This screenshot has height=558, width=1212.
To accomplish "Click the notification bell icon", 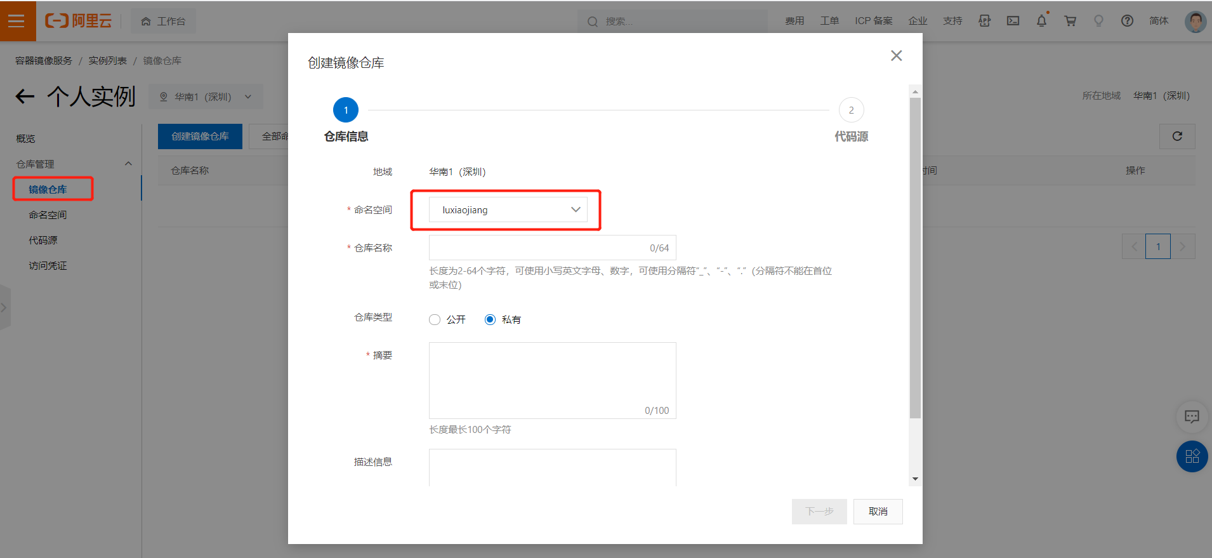I will pos(1041,21).
